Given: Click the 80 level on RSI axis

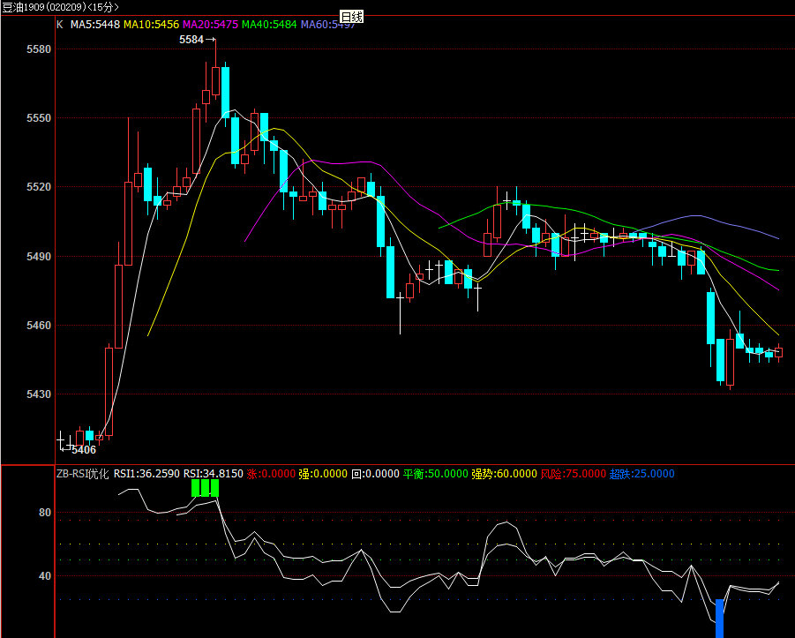Looking at the screenshot, I should tap(45, 513).
